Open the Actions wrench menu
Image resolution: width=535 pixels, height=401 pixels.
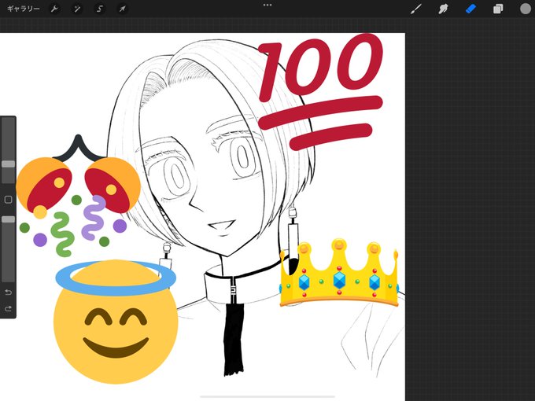54,9
